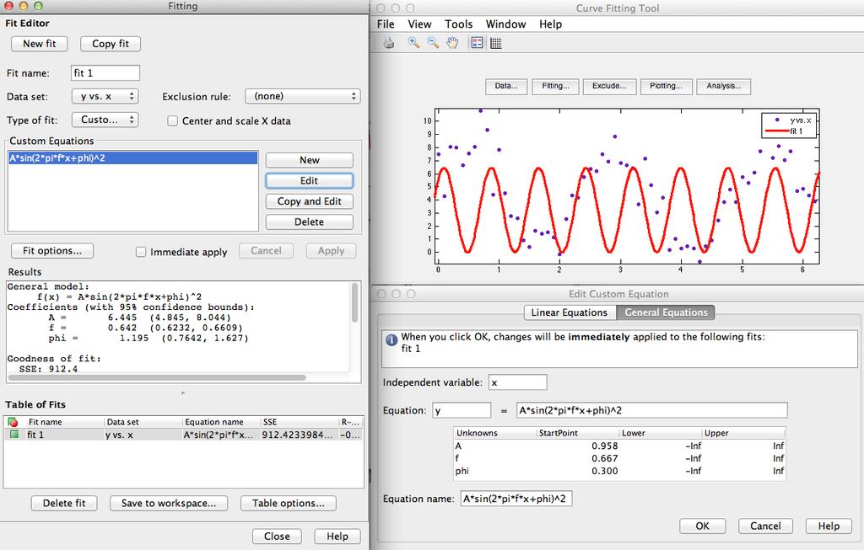The image size is (864, 550).
Task: Click the Results vertical scrollbar
Action: [x=355, y=302]
